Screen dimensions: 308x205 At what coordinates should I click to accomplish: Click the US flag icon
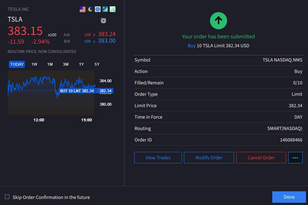pos(83,9)
